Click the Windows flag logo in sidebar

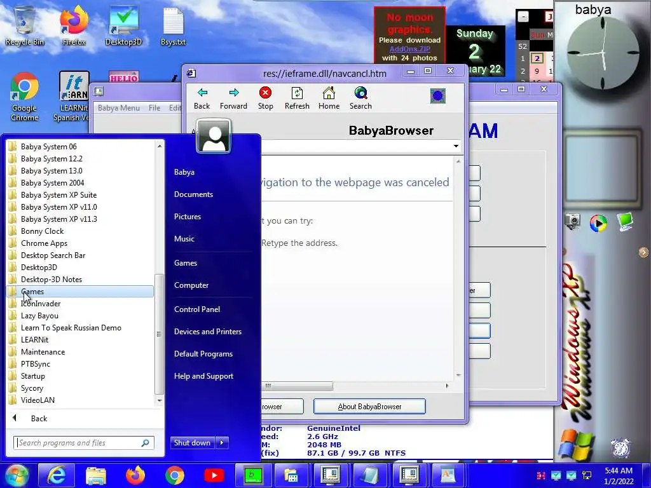click(576, 446)
